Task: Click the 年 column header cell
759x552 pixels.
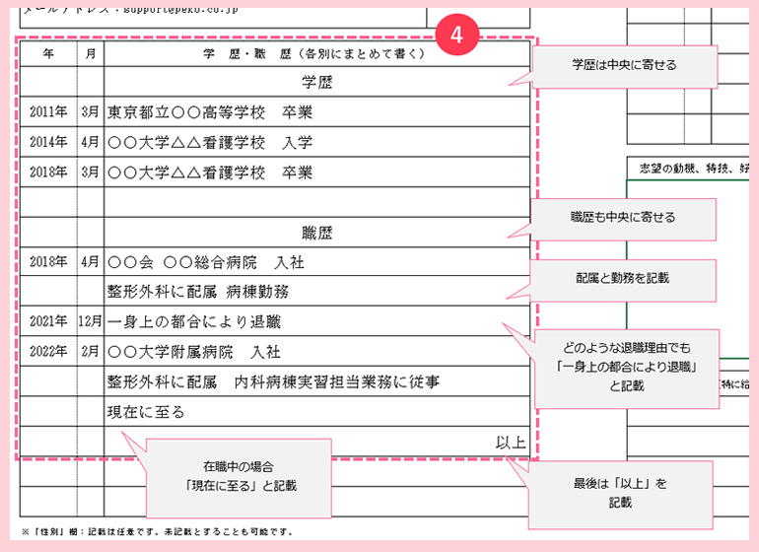Action: click(x=47, y=53)
